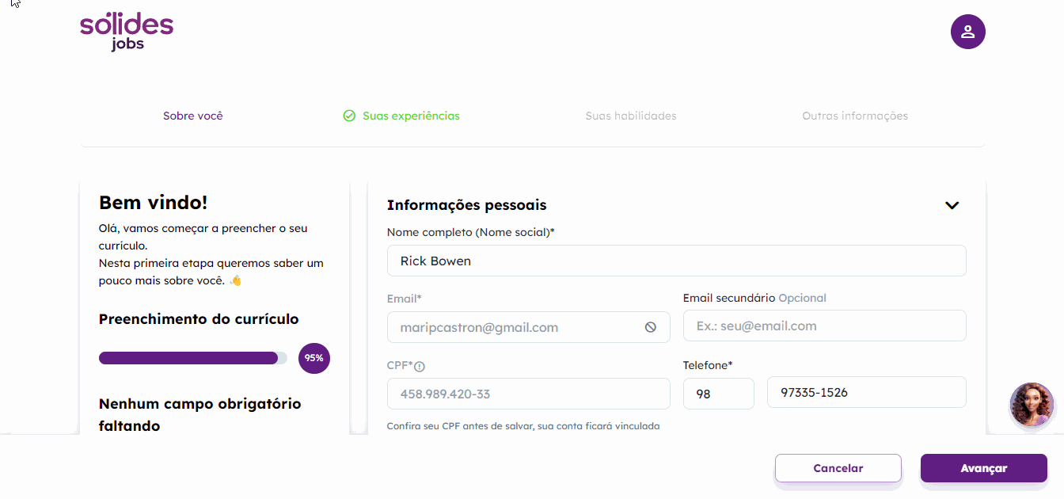Click the Telefone number field
The image size is (1064, 499).
pos(867,392)
